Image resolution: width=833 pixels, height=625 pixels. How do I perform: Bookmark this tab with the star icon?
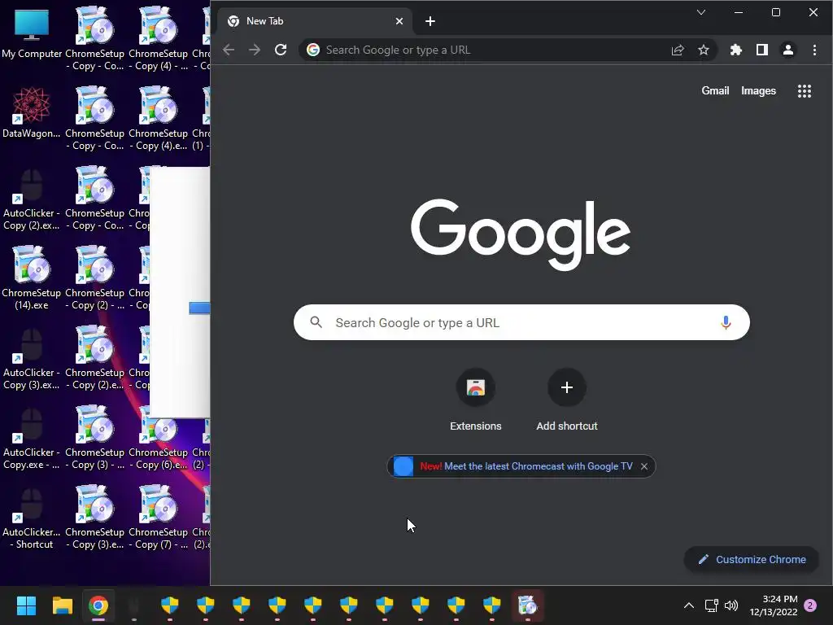704,50
